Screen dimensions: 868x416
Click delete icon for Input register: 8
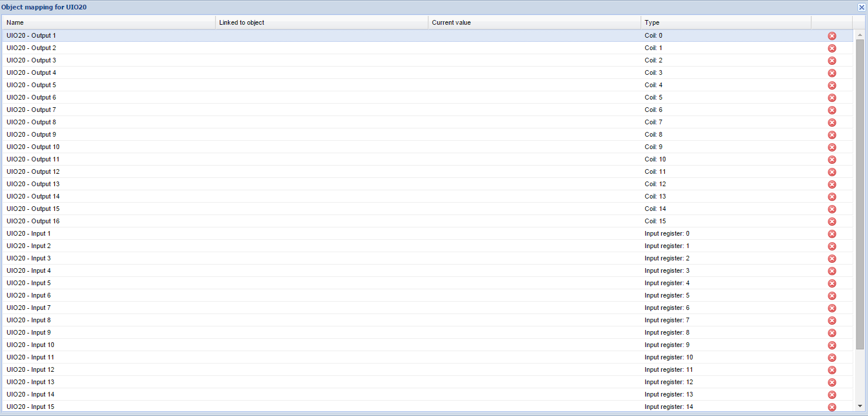pos(832,333)
